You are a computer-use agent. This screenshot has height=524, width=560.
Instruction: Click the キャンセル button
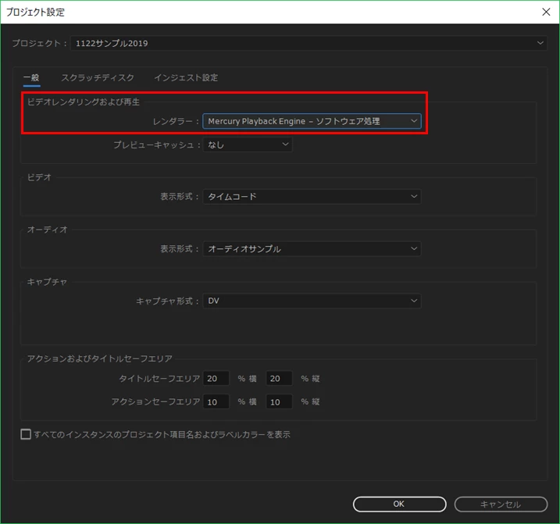(x=501, y=504)
